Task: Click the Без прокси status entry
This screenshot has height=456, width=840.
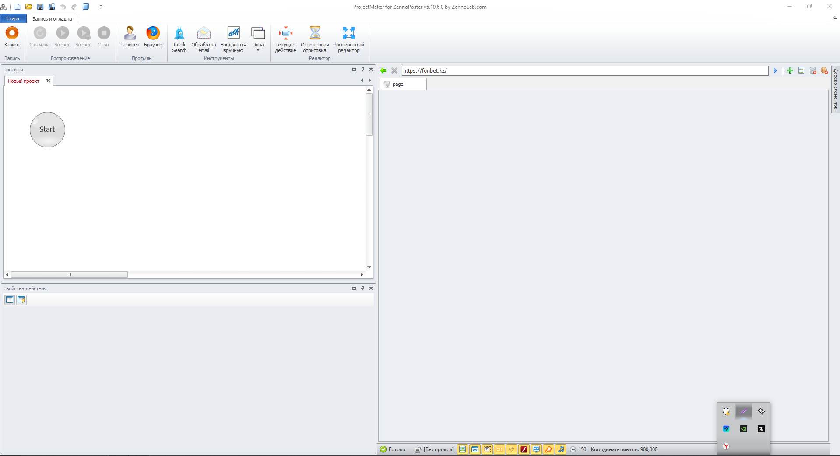Action: pyautogui.click(x=434, y=449)
